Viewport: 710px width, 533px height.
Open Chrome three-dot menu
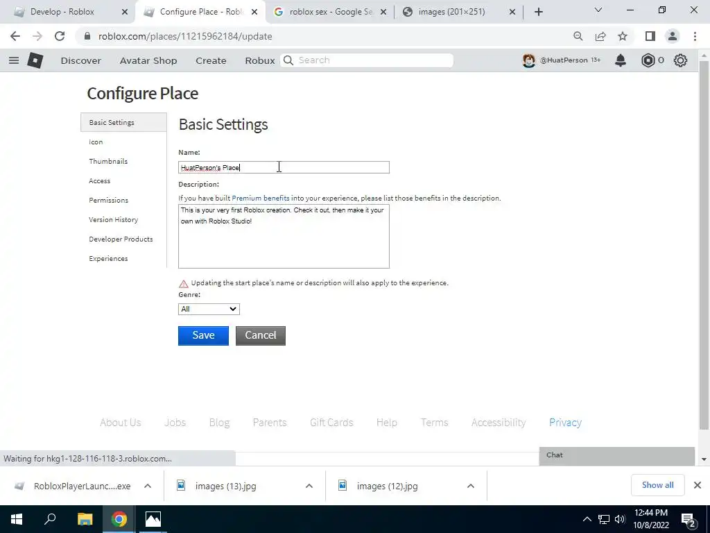695,36
